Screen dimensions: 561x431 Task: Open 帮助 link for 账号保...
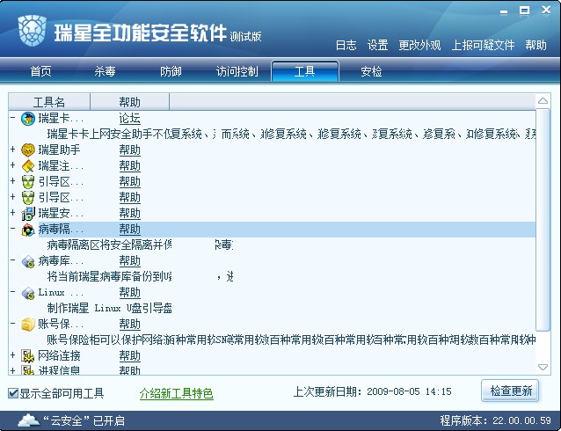[129, 325]
